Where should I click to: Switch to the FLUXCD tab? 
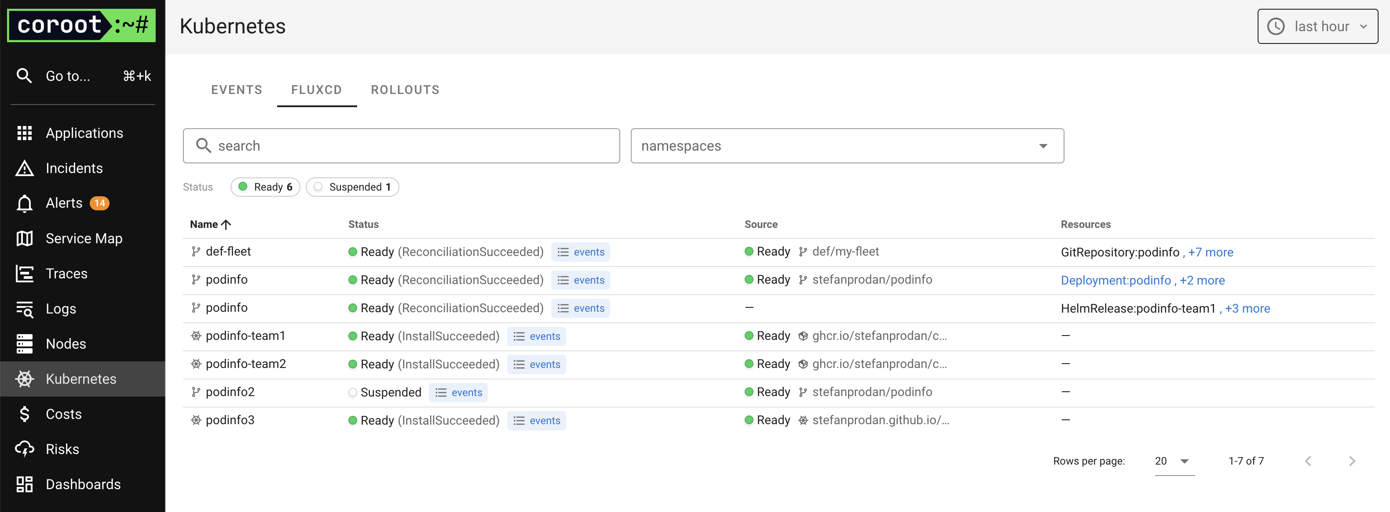pyautogui.click(x=317, y=90)
